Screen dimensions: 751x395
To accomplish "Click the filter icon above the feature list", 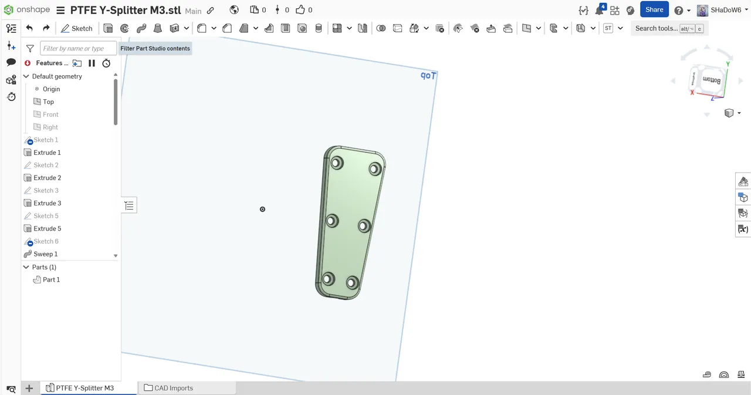I will click(30, 48).
